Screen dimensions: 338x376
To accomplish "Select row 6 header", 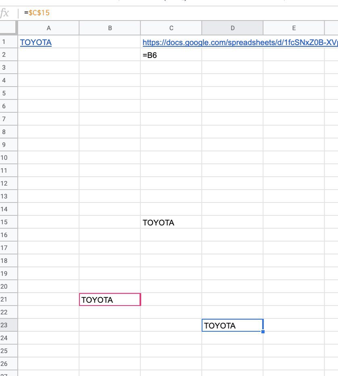I will click(8, 106).
